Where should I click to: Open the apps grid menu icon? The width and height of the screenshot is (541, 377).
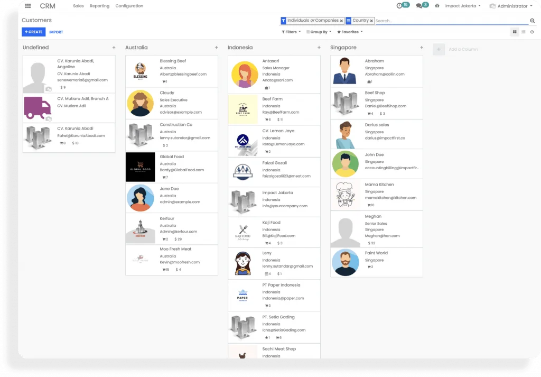[28, 6]
